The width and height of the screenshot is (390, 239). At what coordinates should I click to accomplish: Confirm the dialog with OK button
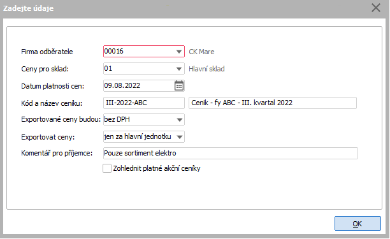(x=357, y=224)
